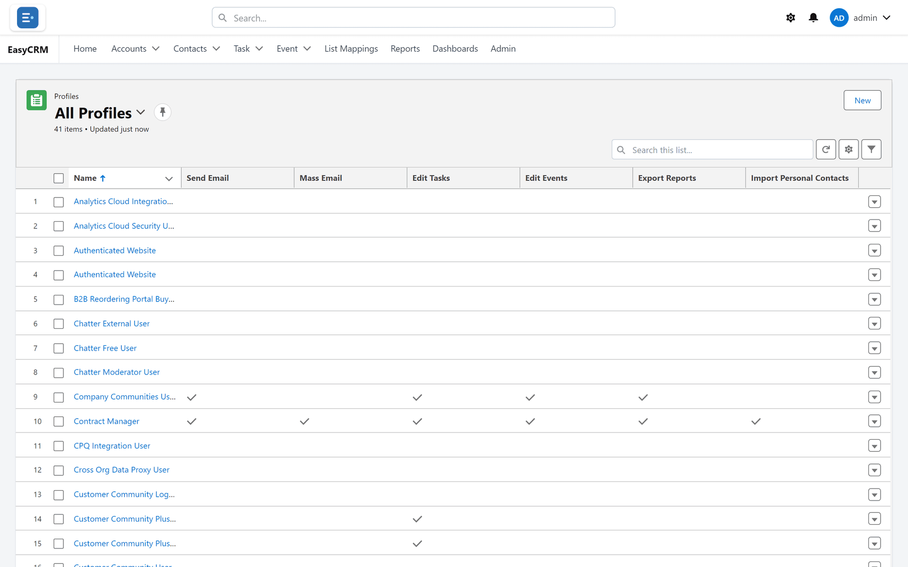Open list view controls gear
This screenshot has height=567, width=908.
click(849, 149)
